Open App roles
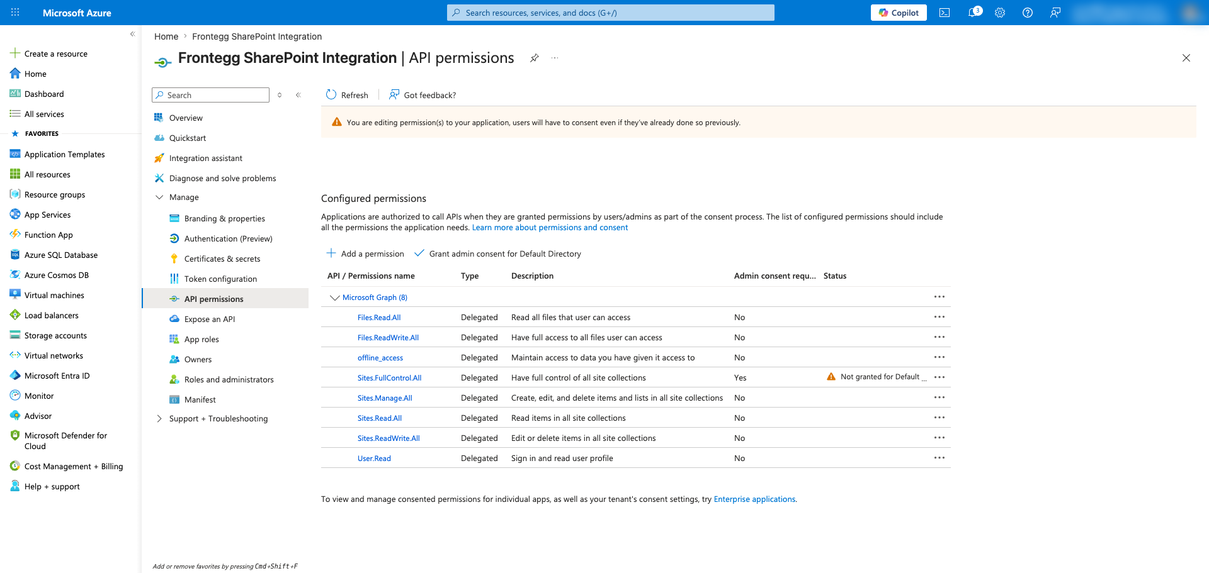The width and height of the screenshot is (1209, 573). point(201,340)
